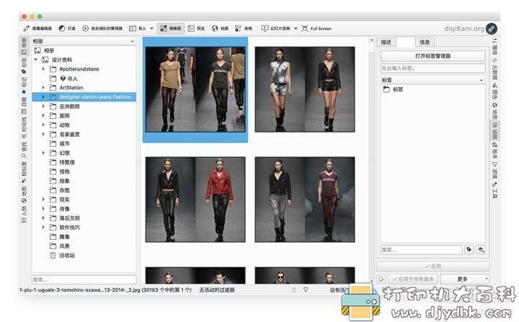Screen dimensions: 519x322
Task: Click the 应用于所有版本 button
Action: click(x=413, y=279)
